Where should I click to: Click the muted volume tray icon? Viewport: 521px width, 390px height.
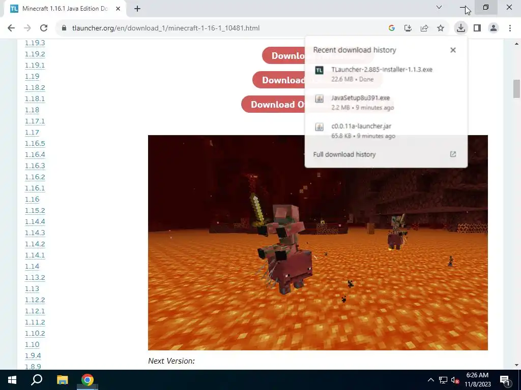point(455,380)
